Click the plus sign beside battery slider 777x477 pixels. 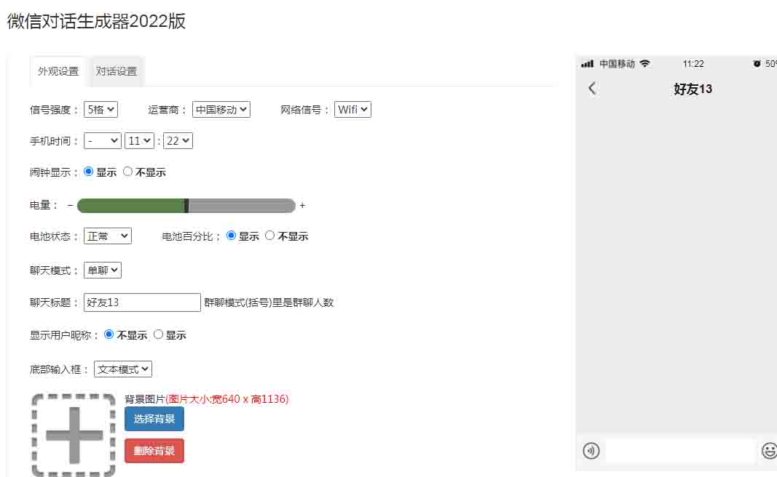pyautogui.click(x=302, y=206)
